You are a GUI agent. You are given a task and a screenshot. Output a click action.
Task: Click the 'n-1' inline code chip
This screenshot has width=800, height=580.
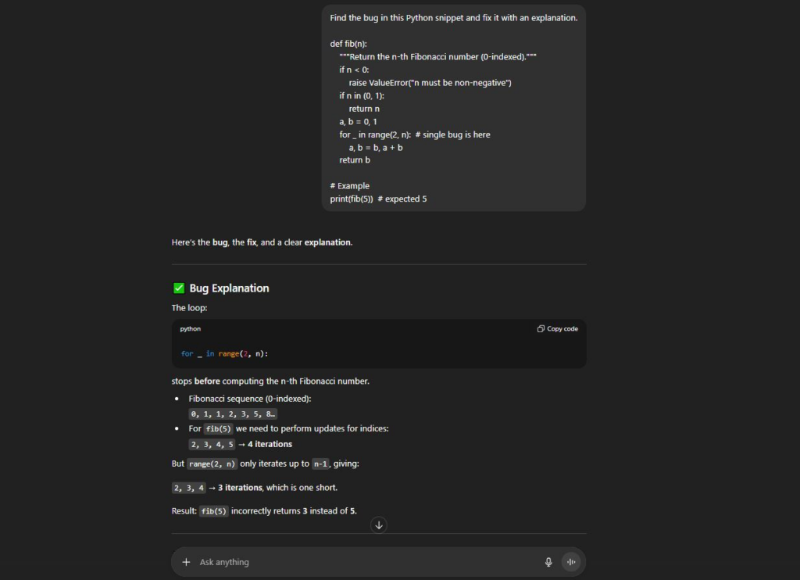tap(320, 464)
